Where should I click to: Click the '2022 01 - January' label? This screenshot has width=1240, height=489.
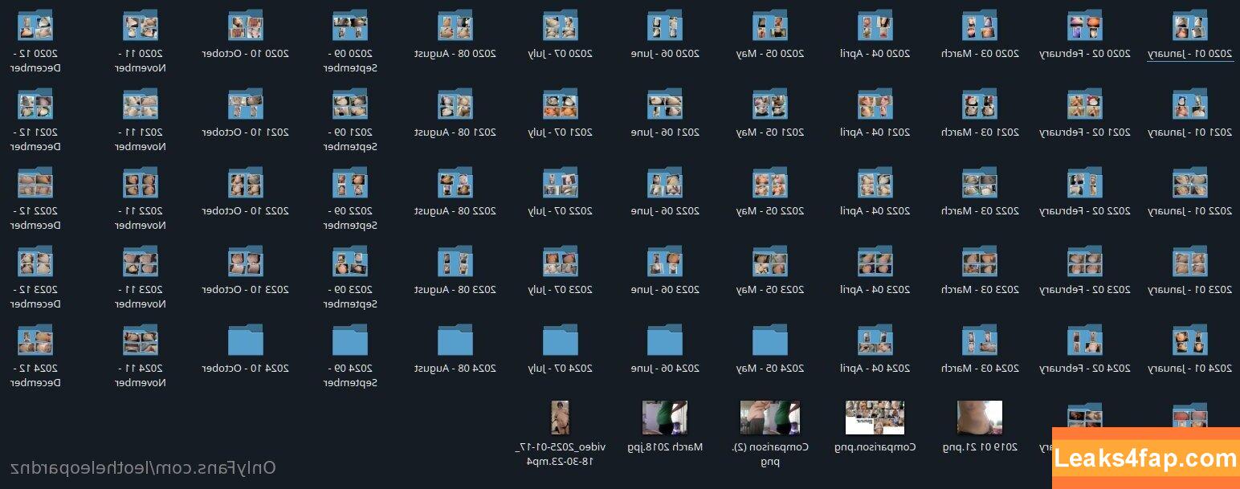point(1189,210)
